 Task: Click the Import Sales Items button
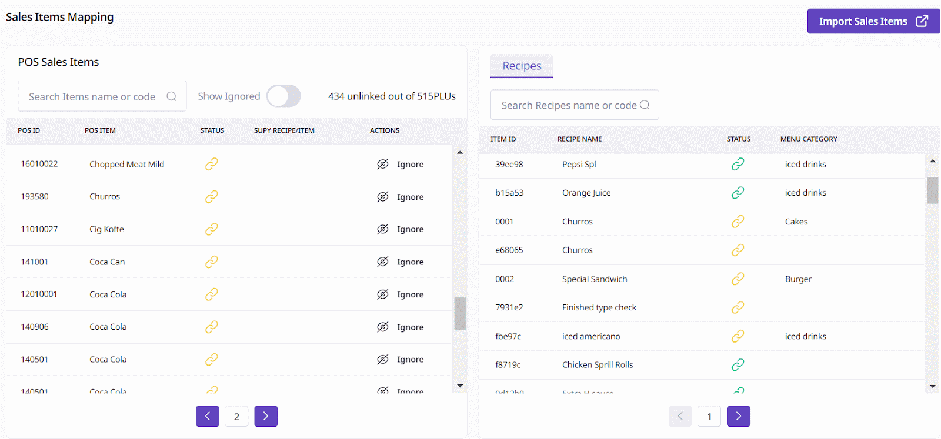(x=873, y=21)
